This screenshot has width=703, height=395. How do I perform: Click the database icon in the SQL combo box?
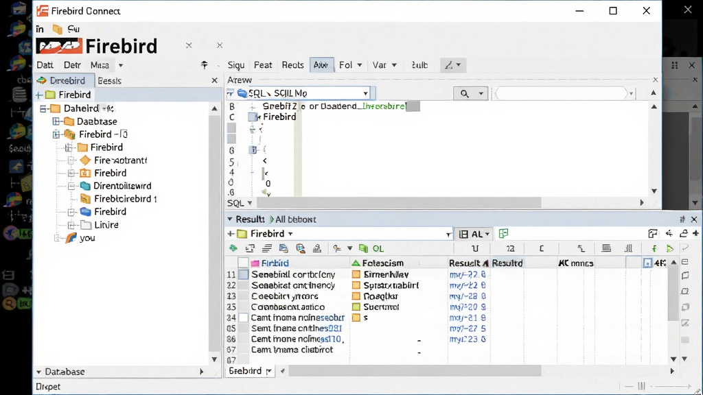click(242, 93)
